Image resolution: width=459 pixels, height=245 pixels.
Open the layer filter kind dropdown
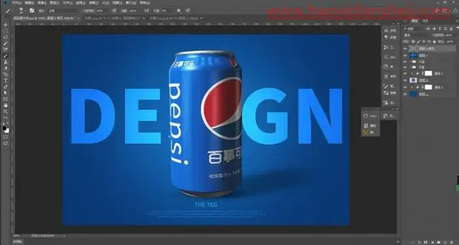click(413, 29)
